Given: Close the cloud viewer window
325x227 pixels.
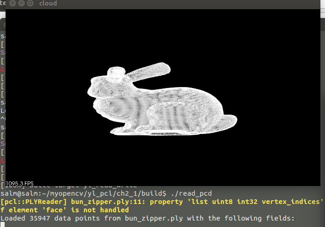Looking at the screenshot, I should 12,3.
